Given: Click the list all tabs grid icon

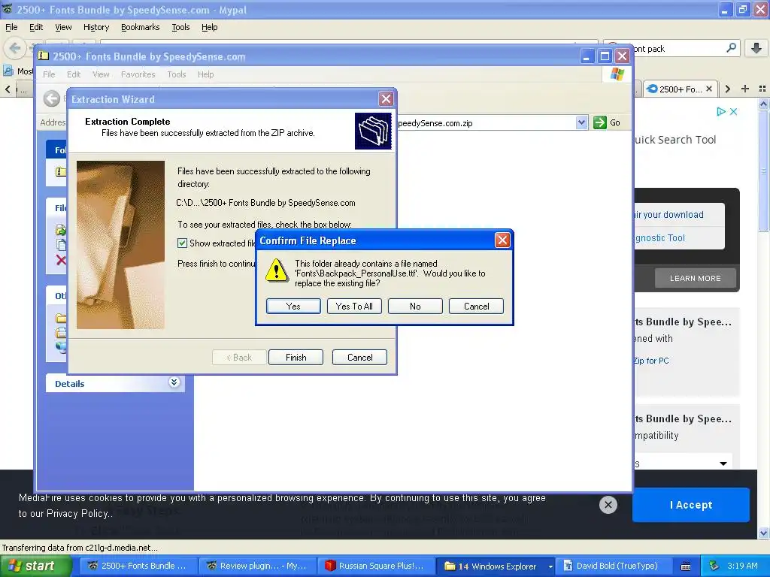Looking at the screenshot, I should click(x=762, y=89).
